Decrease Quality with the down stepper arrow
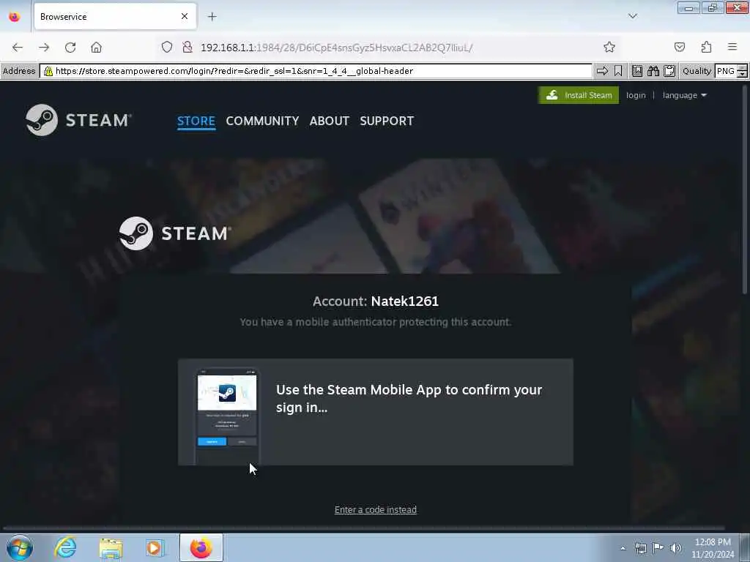750x562 pixels. (742, 75)
